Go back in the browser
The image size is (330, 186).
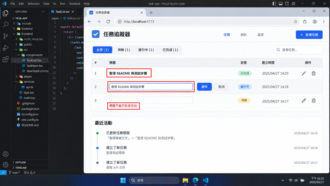[90, 22]
